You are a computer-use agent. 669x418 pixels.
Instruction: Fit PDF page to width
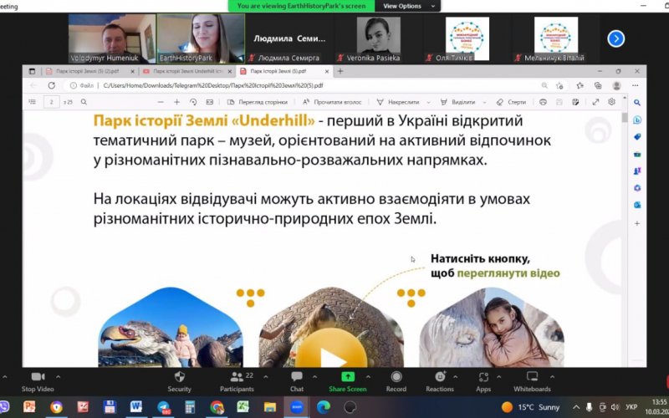click(210, 102)
